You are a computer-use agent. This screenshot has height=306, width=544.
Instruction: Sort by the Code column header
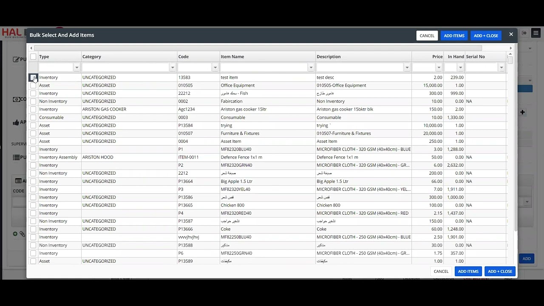click(198, 57)
